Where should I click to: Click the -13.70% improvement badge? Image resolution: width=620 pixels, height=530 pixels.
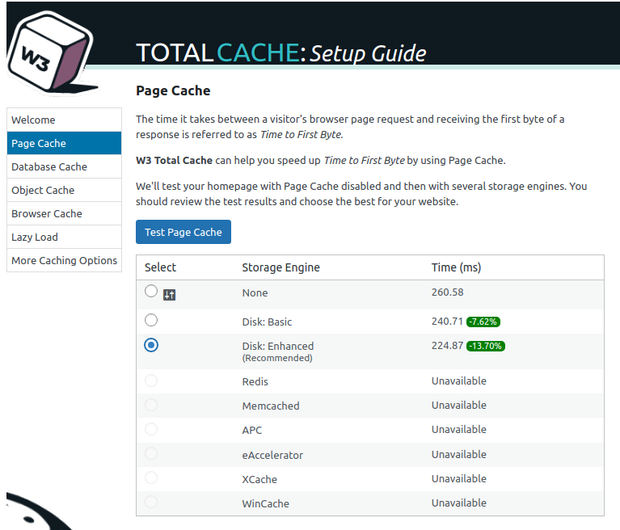coord(486,347)
